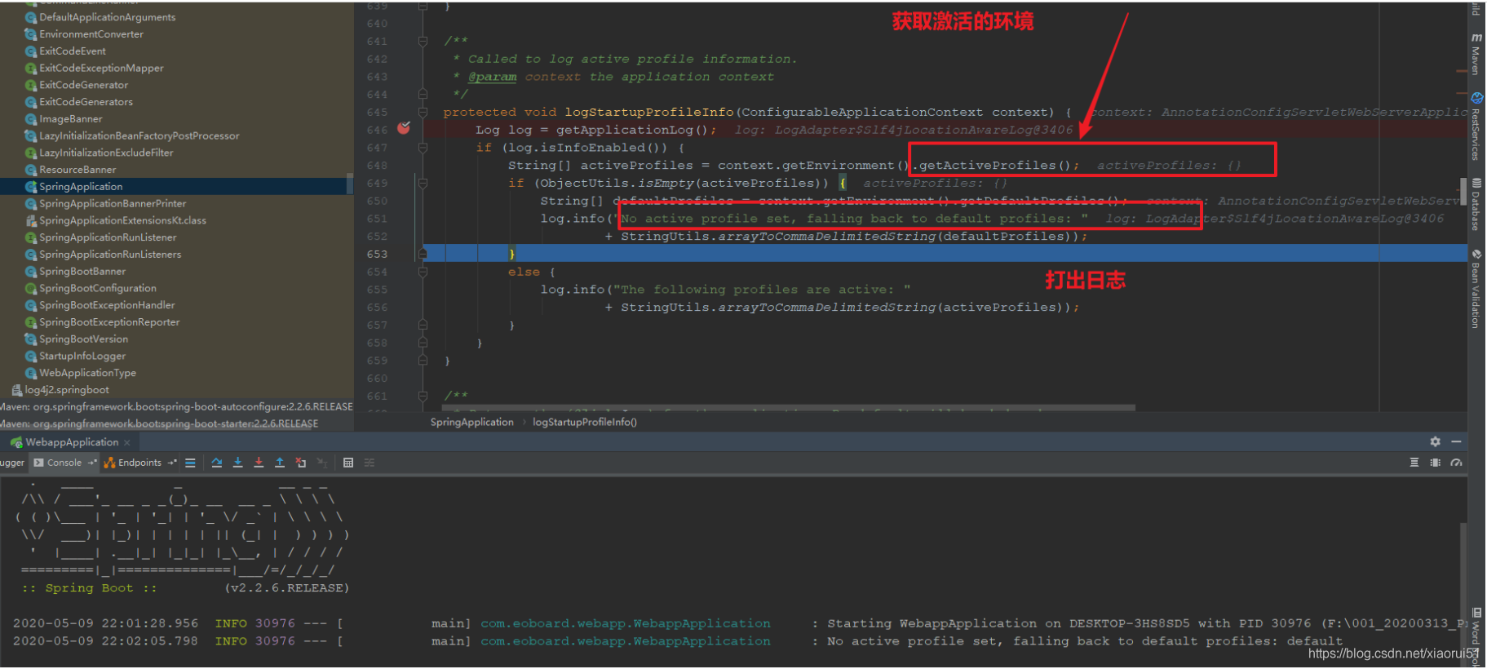This screenshot has height=669, width=1487.
Task: Open the Bean Validation tool window
Action: point(1476,289)
